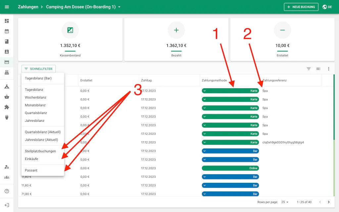This screenshot has height=212, width=339.
Task: Select Tagesbilanz (Bar) quick filter
Action: point(43,78)
